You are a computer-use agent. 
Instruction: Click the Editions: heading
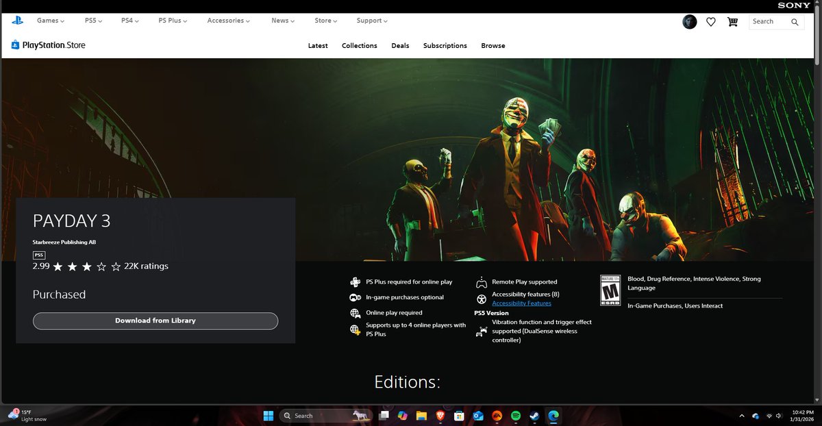(407, 381)
